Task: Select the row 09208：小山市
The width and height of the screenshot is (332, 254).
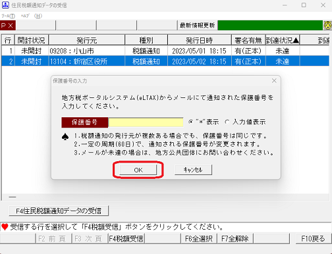Action: coord(165,51)
